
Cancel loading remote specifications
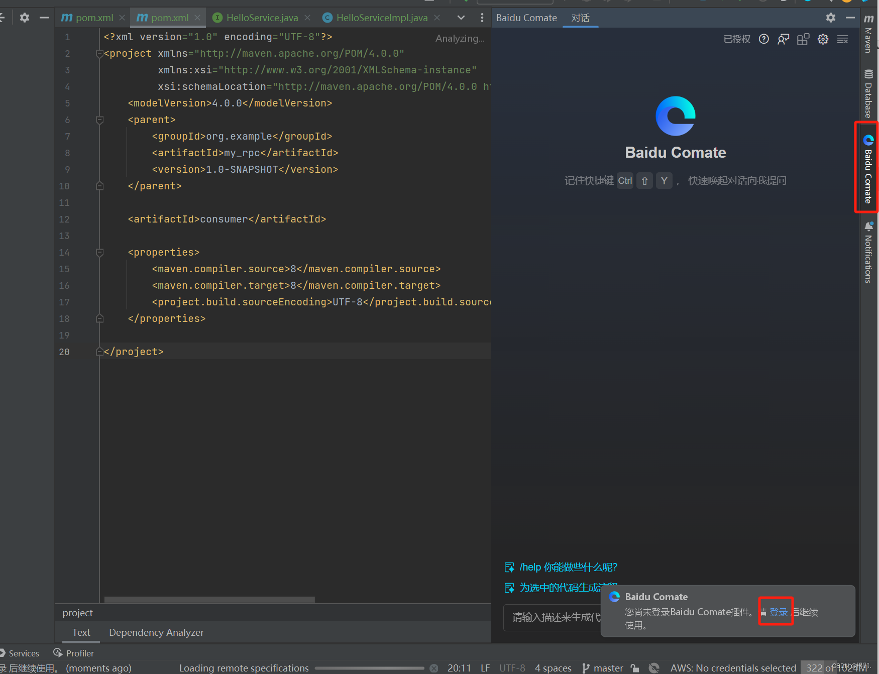pos(434,668)
